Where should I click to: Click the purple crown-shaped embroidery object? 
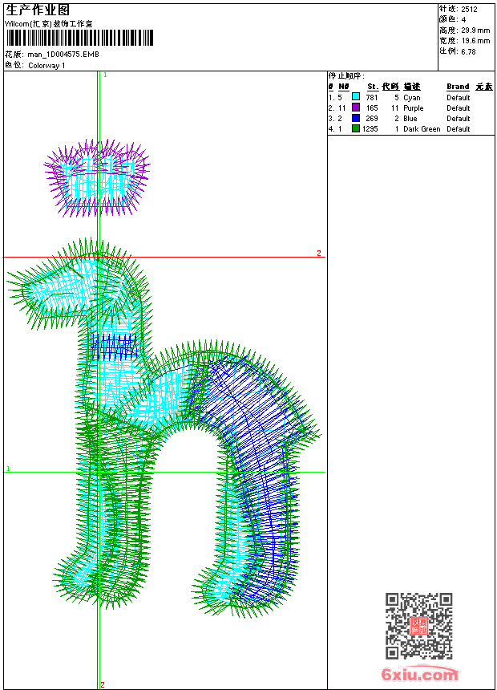(97, 178)
